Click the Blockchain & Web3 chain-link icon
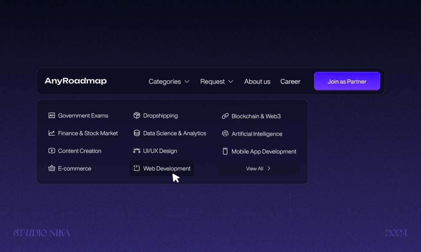Viewport: 421px width, 252px height. (x=225, y=116)
